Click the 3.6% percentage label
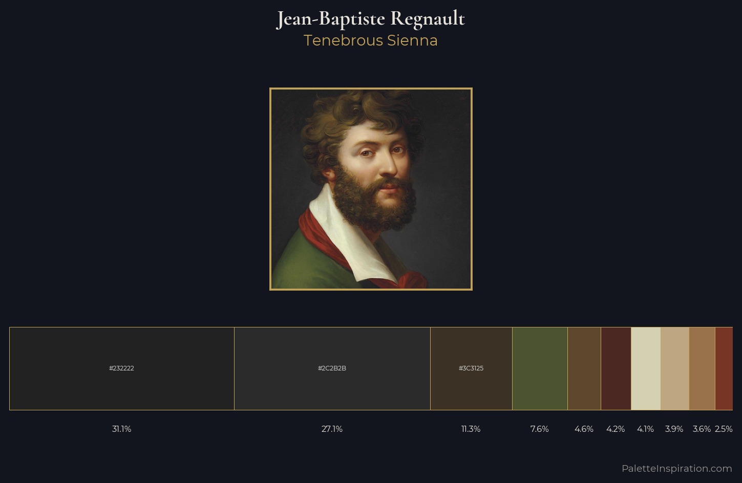The height and width of the screenshot is (483, 742). click(x=702, y=429)
